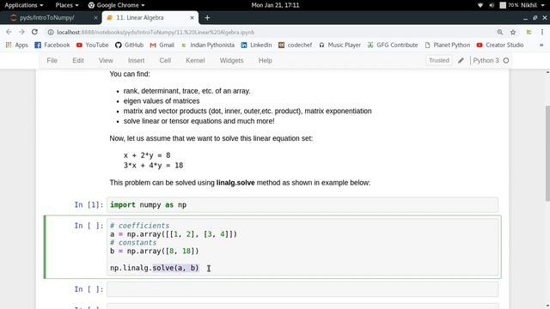Click the "# coefficients" comment line
Viewport: 550px width, 309px height.
point(139,226)
